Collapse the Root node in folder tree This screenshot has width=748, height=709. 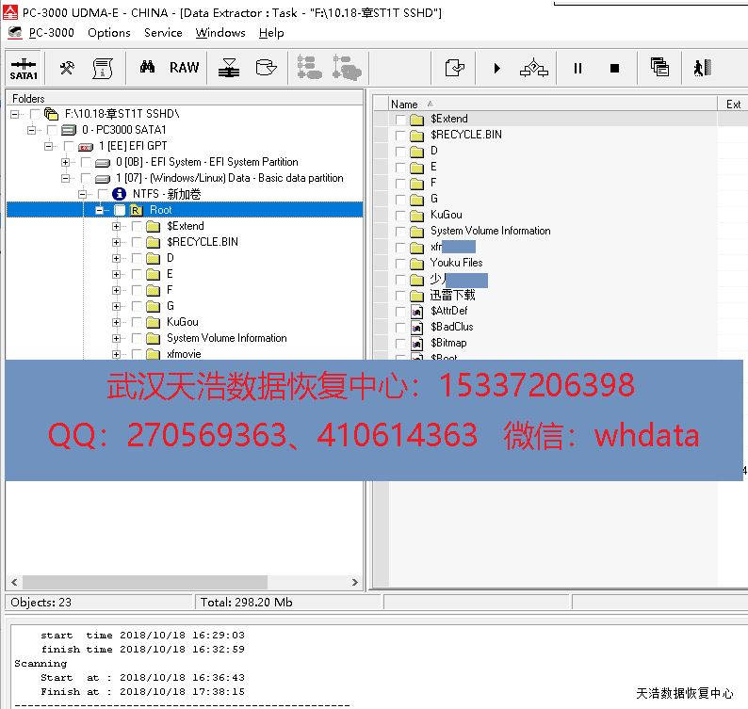coord(100,210)
